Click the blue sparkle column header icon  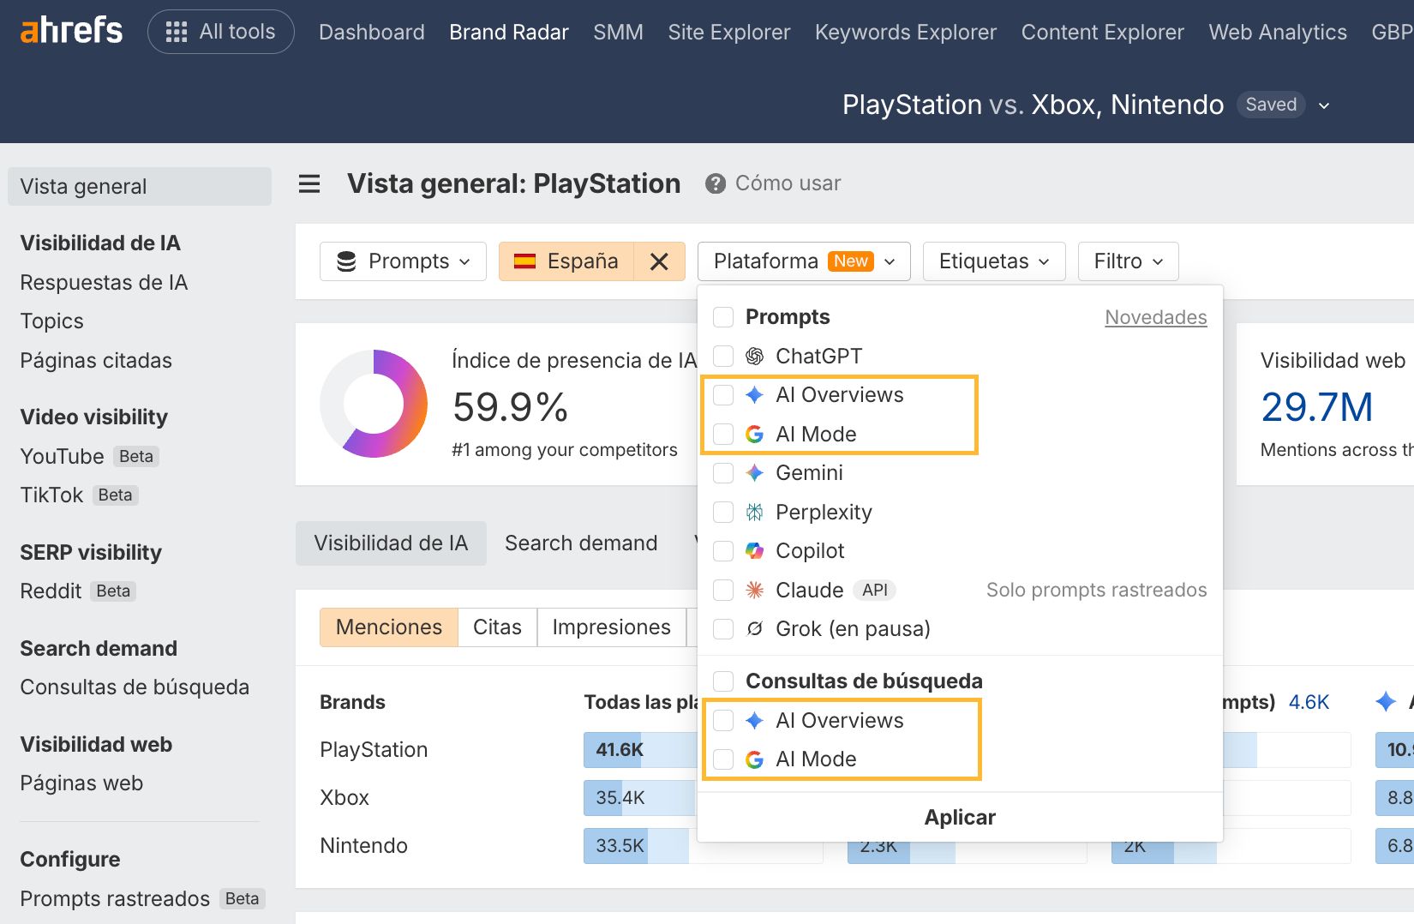tap(1386, 702)
